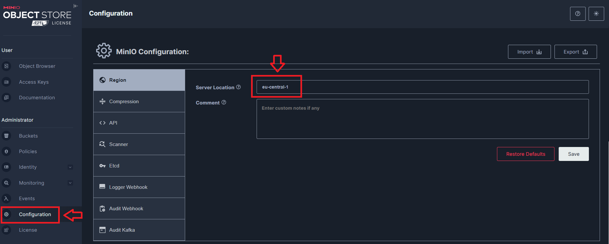Click the Access Keys icon
609x244 pixels.
pyautogui.click(x=6, y=82)
